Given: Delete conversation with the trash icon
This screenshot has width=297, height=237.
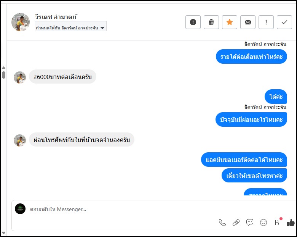Looking at the screenshot, I should tap(211, 22).
